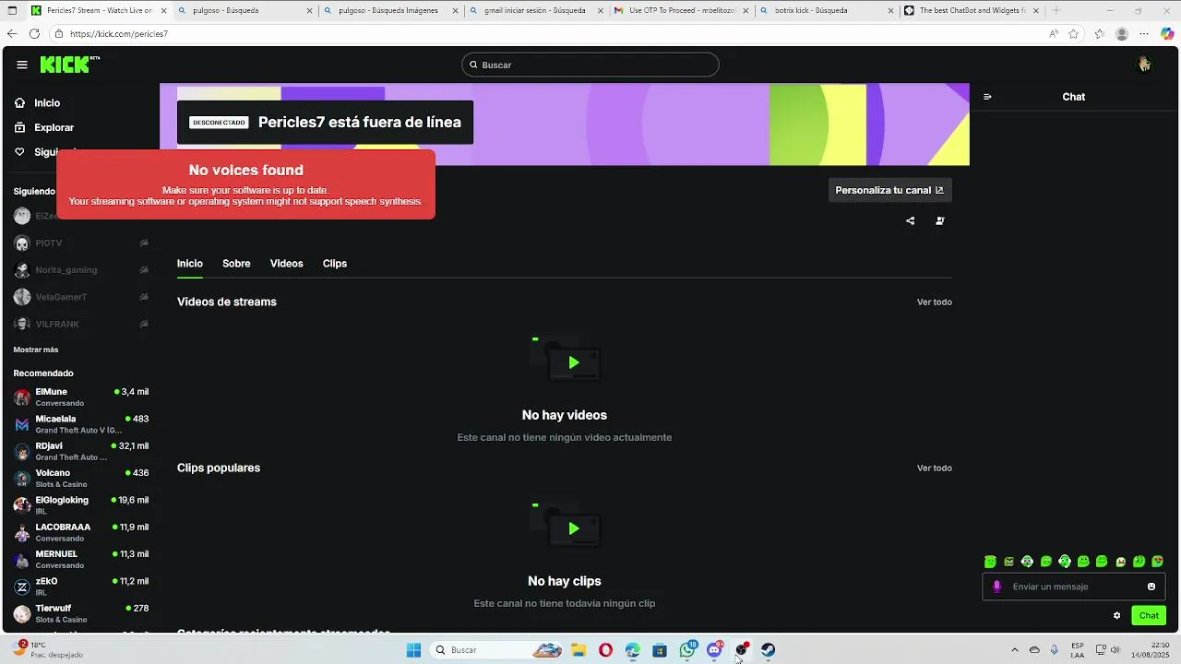Viewport: 1181px width, 664px height.
Task: Open followed channel VelaGamerT
Action: [81, 297]
